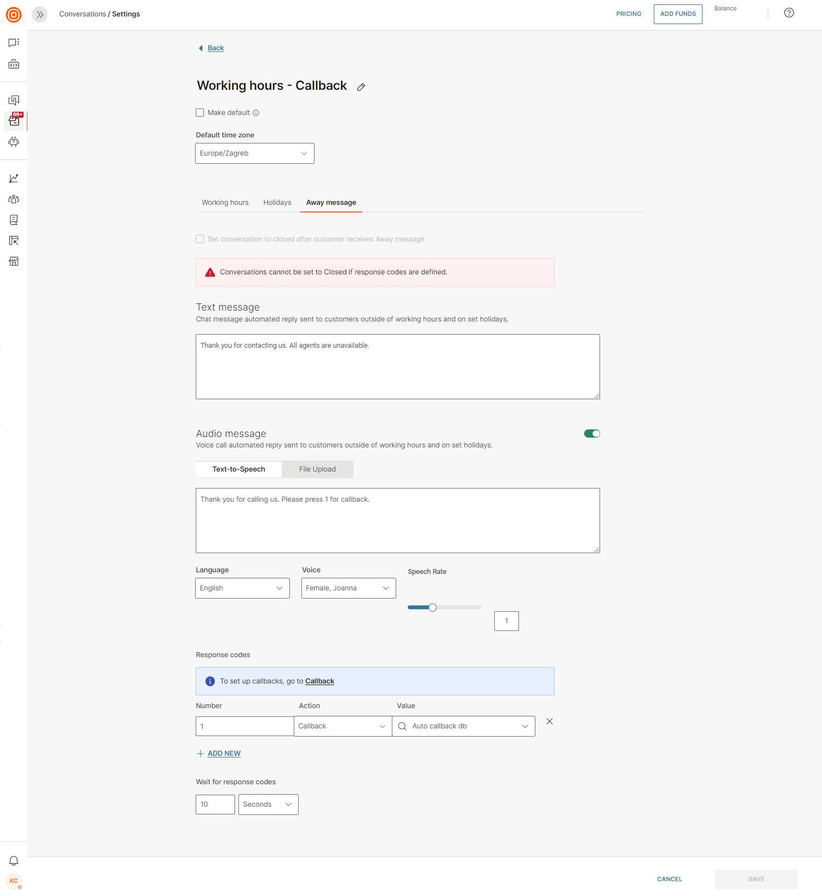
Task: Select the File Upload tab
Action: click(x=317, y=469)
